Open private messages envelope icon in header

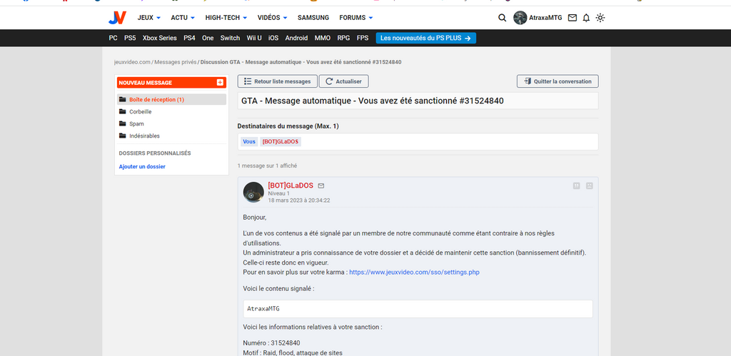pos(572,18)
